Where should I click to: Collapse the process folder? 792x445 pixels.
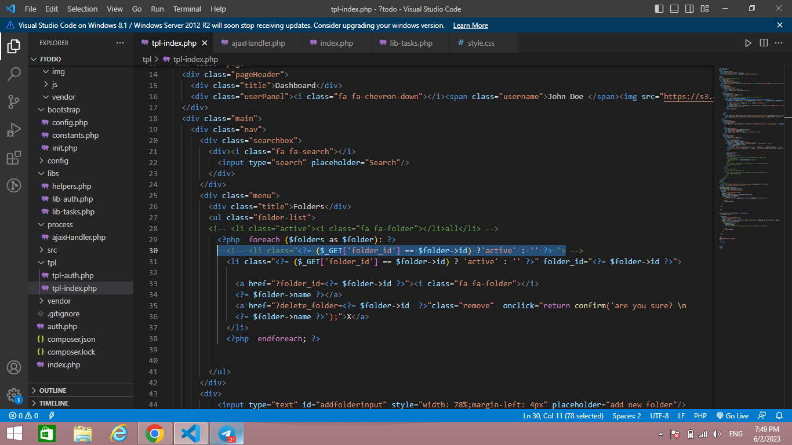tap(81, 225)
